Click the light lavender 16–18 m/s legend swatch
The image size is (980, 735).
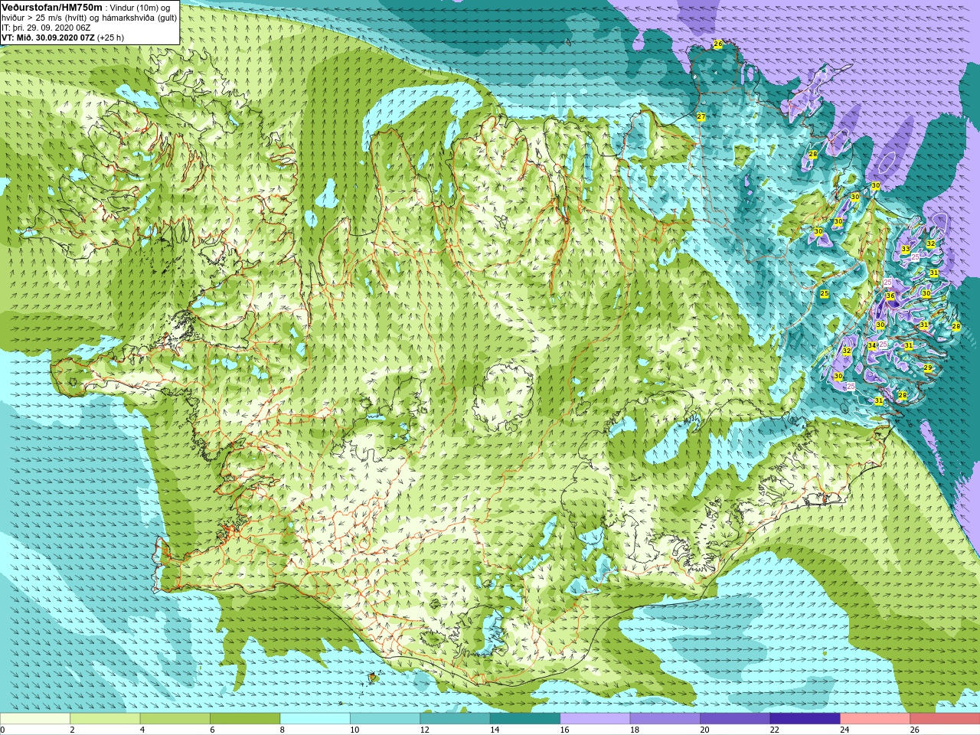coord(595,719)
